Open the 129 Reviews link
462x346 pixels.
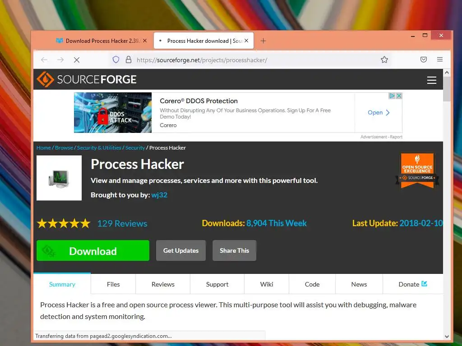point(122,223)
